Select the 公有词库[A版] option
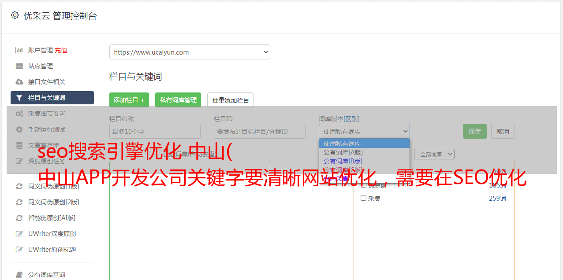563x280 pixels. pyautogui.click(x=364, y=152)
